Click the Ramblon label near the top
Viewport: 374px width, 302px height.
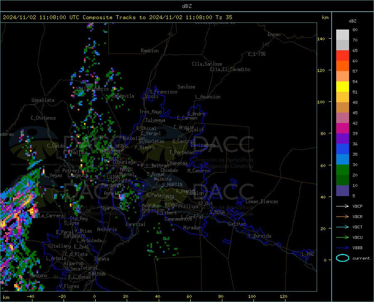[x=150, y=51]
